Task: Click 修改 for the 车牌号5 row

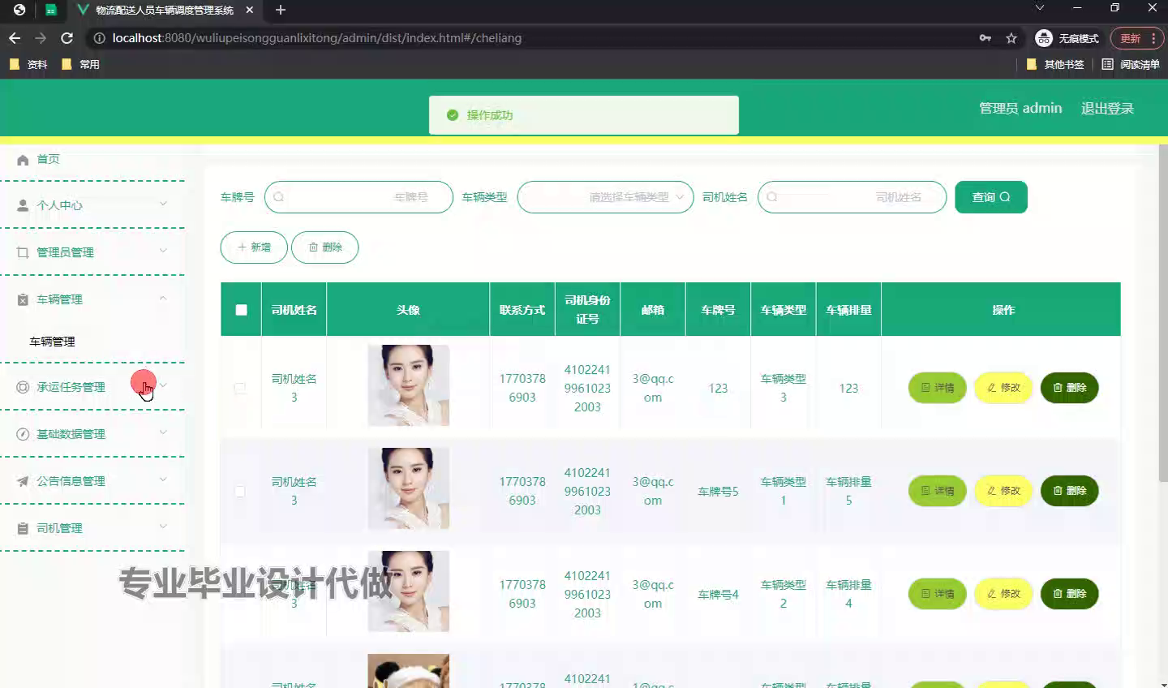Action: point(1003,491)
